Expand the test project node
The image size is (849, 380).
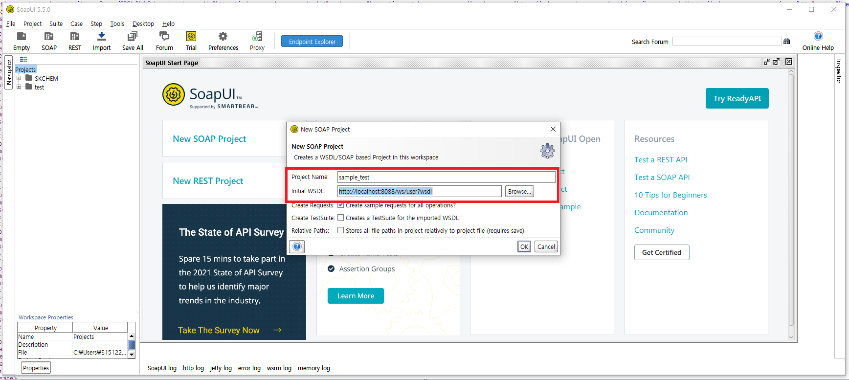click(19, 87)
